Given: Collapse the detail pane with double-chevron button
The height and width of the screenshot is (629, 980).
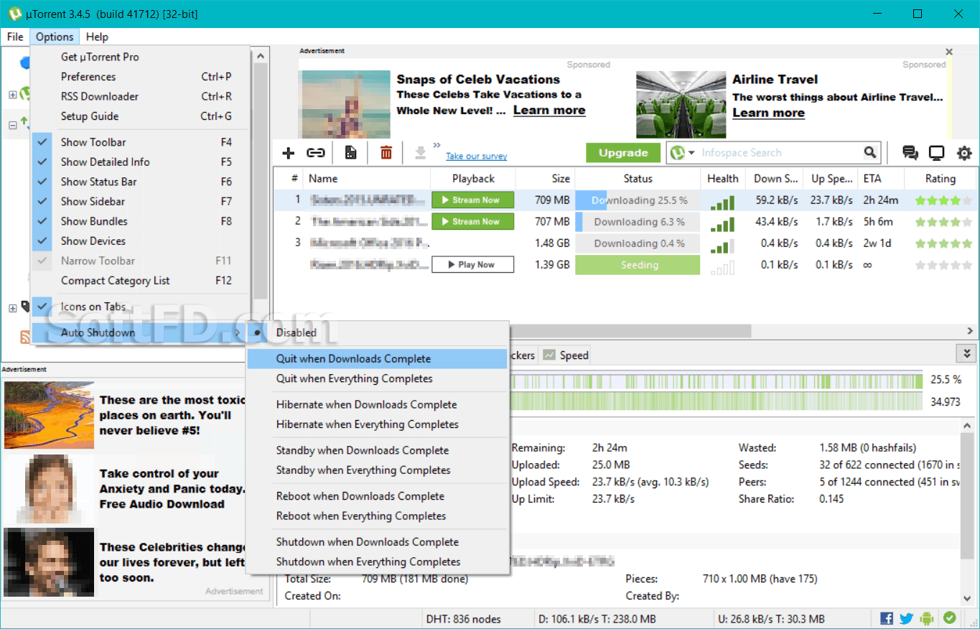Looking at the screenshot, I should point(966,353).
